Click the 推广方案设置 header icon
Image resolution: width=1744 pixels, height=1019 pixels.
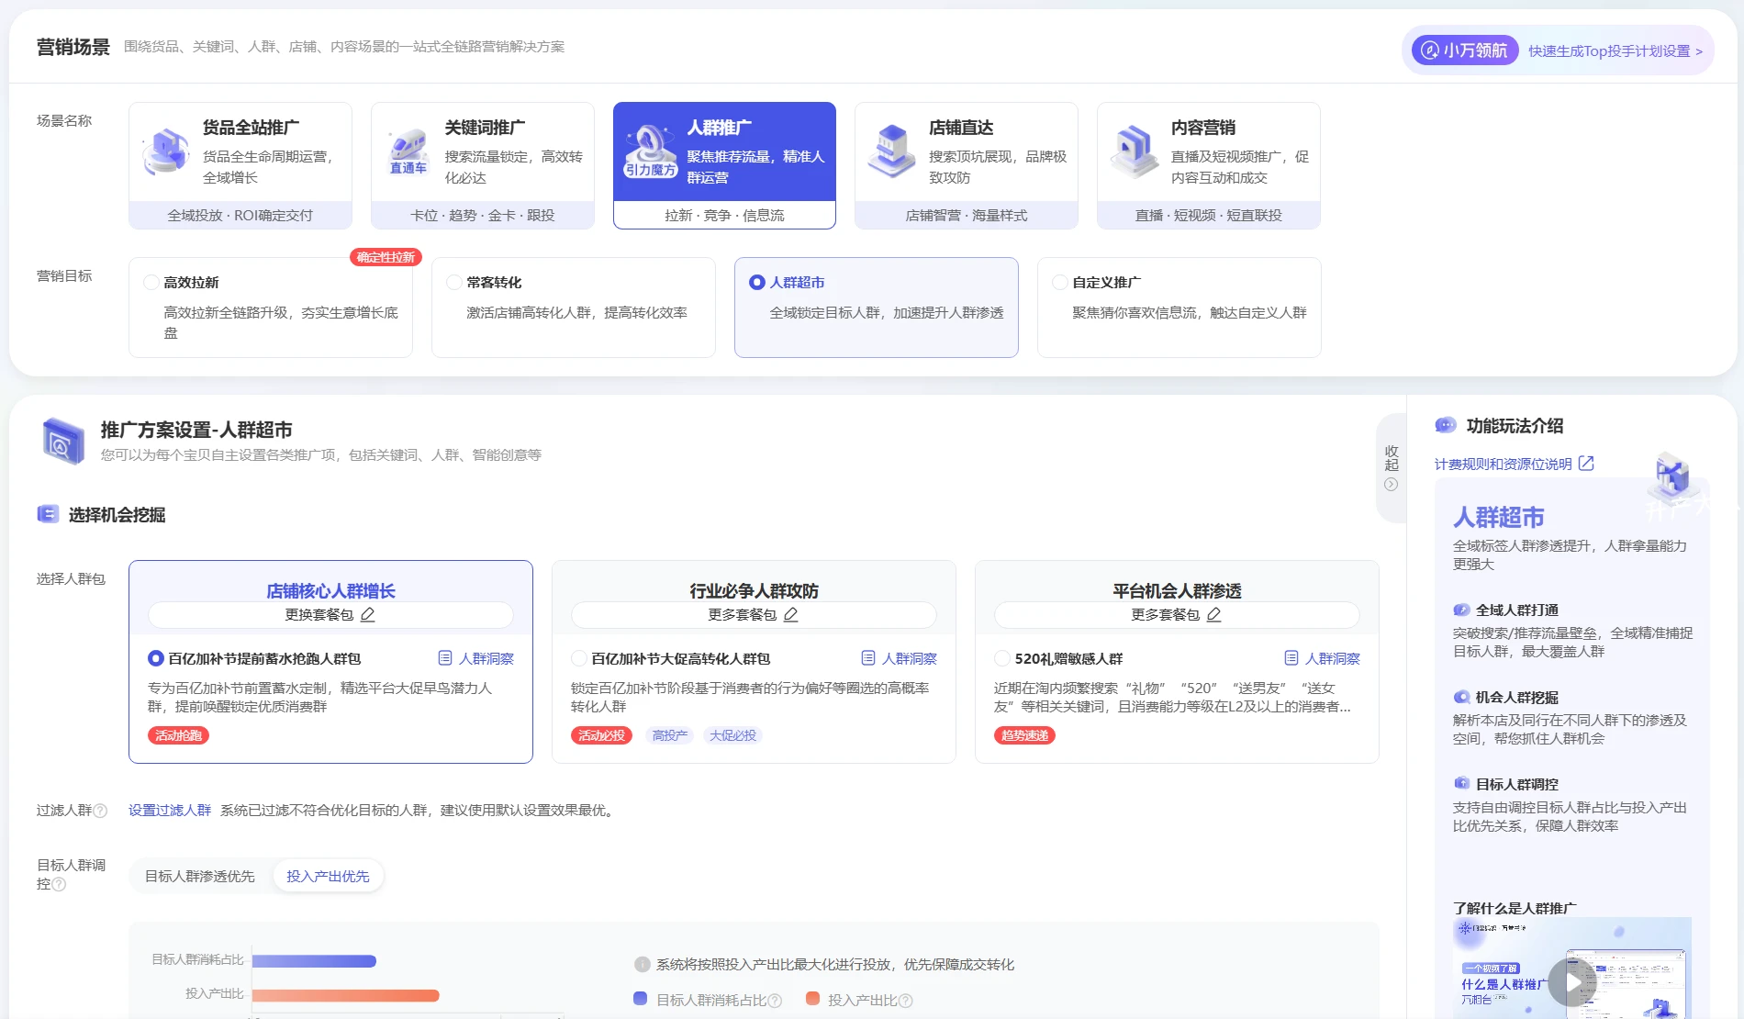63,441
